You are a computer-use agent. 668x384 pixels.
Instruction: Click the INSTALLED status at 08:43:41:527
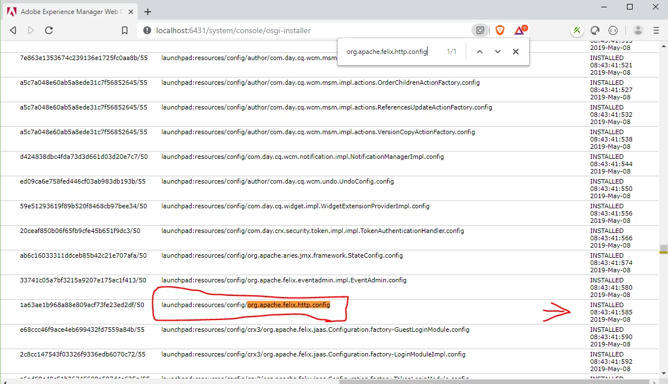607,83
